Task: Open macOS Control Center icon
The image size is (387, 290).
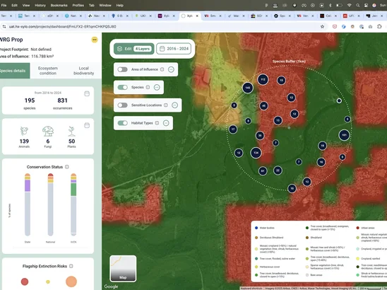Action: coord(366,5)
